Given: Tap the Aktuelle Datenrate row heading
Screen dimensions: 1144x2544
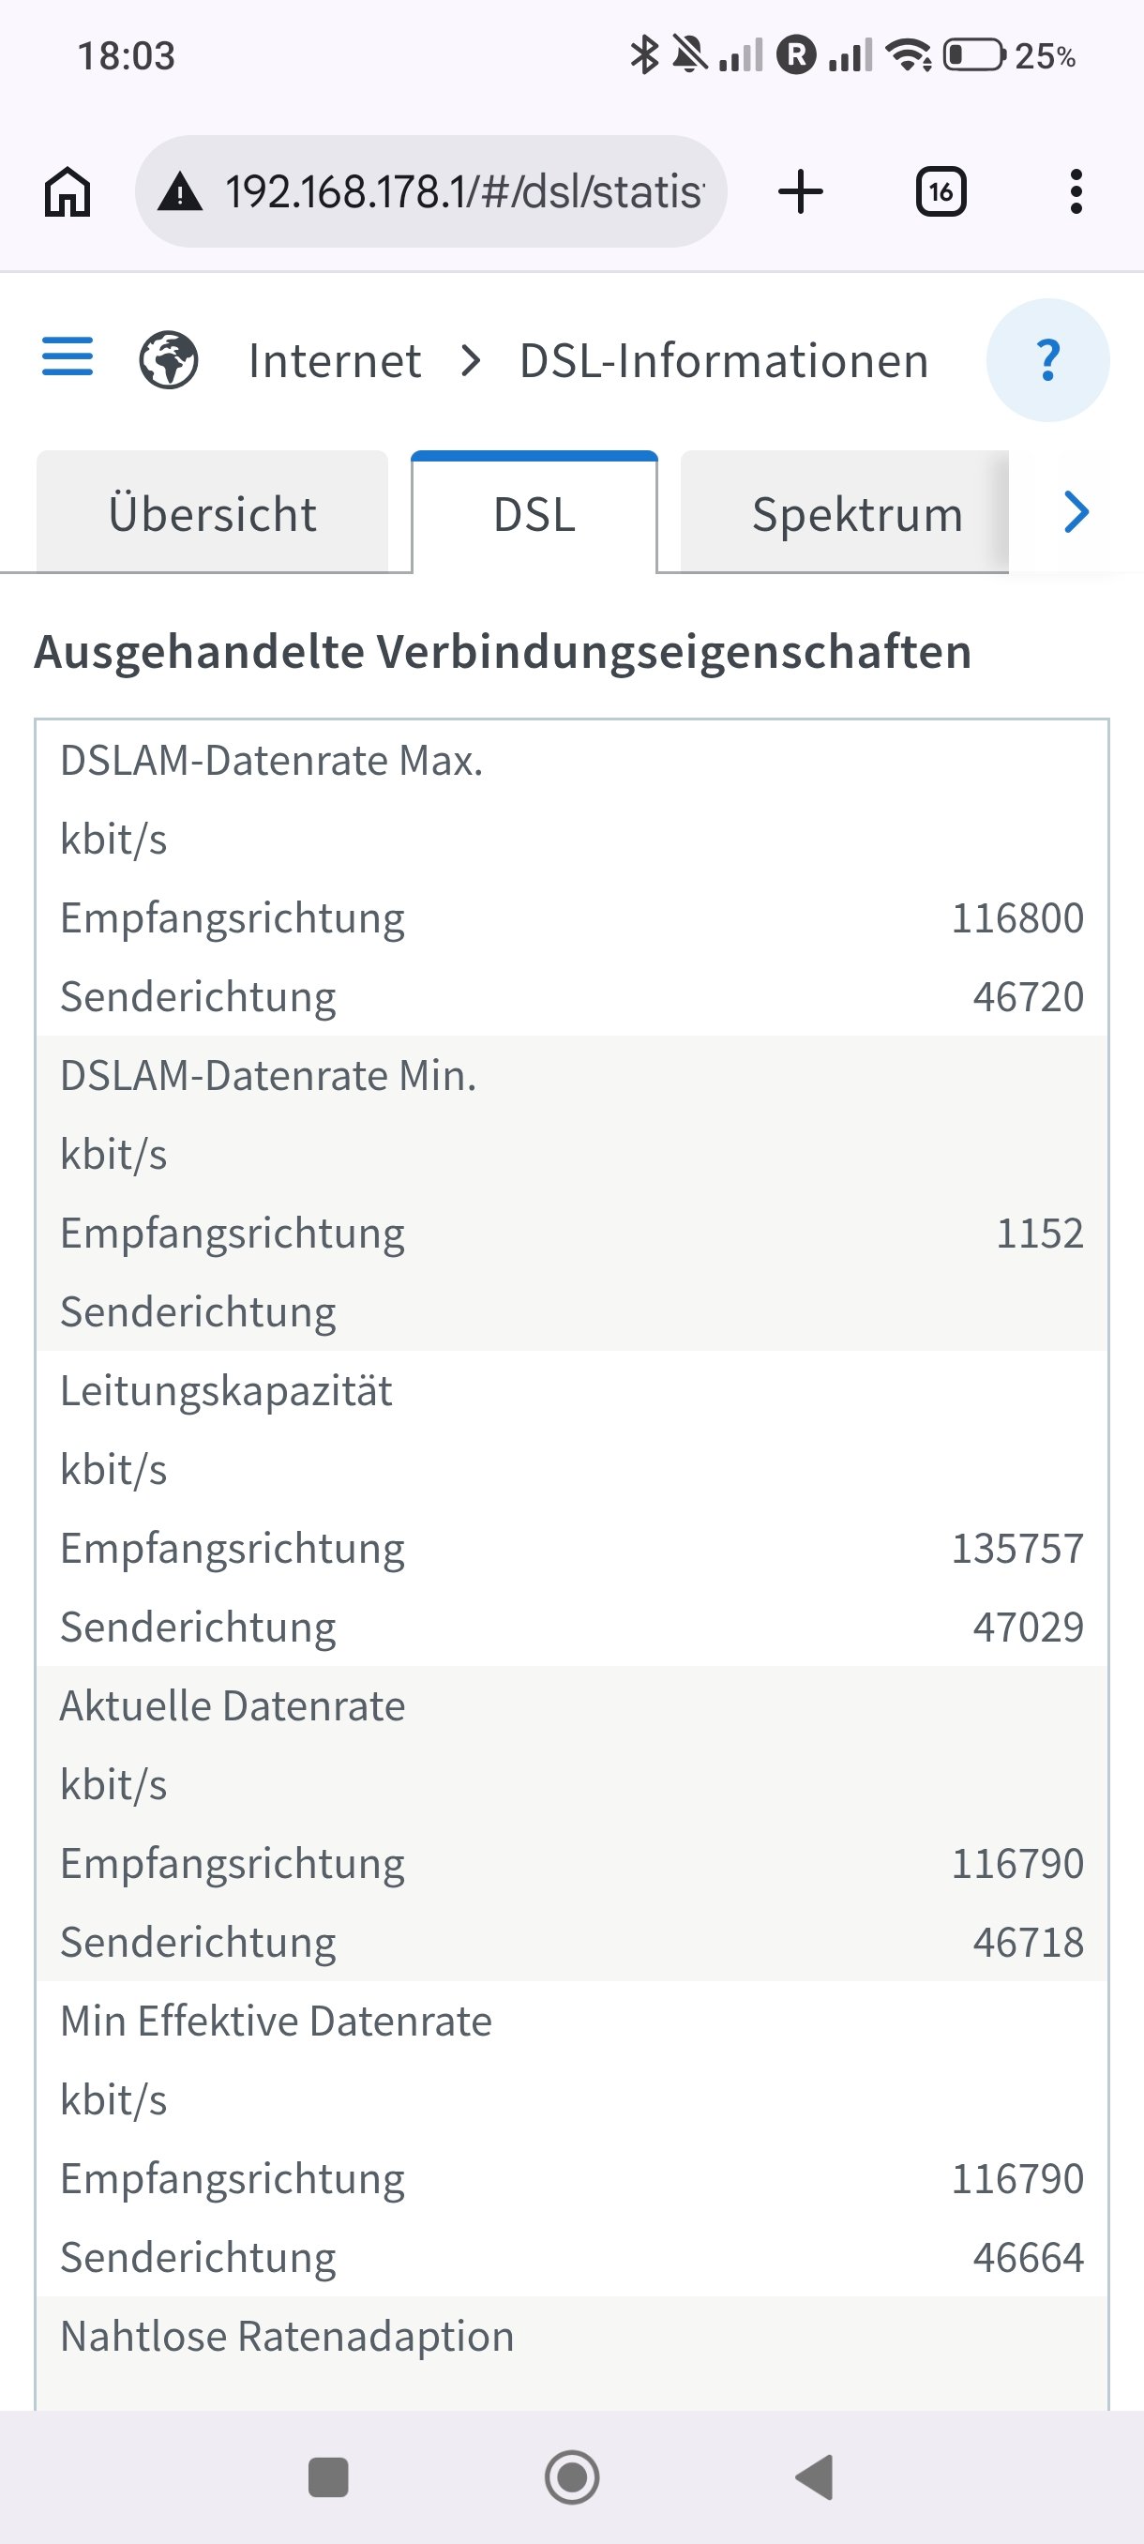Looking at the screenshot, I should coord(233,1705).
